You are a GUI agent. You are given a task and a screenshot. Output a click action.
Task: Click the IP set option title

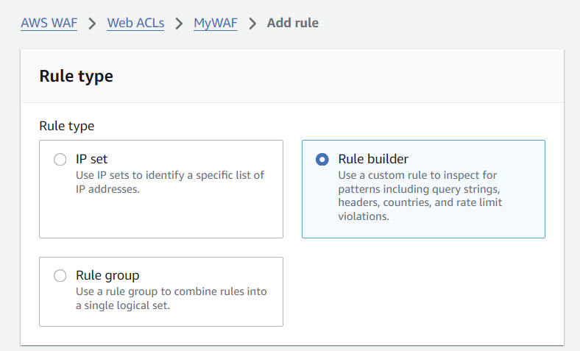92,159
